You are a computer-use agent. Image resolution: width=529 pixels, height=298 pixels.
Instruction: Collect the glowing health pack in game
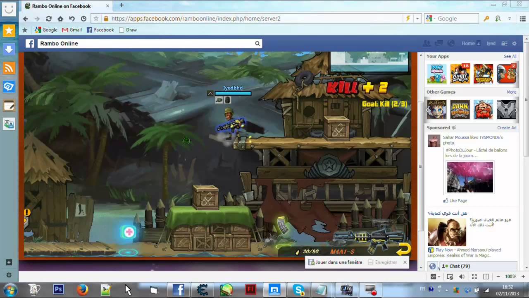129,232
